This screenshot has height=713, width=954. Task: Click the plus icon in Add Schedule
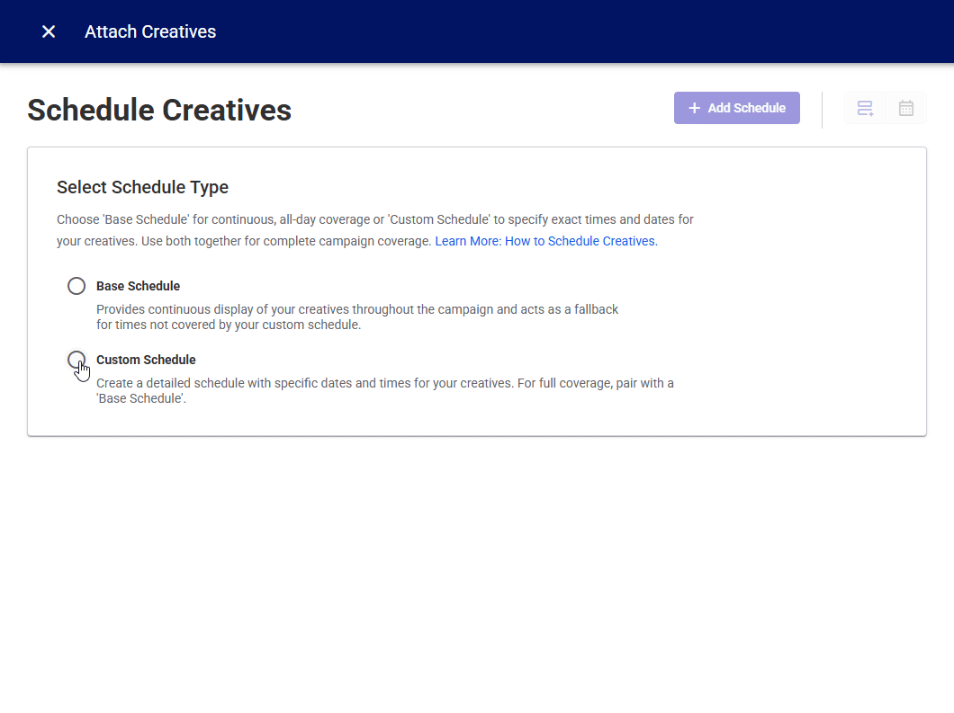[694, 108]
